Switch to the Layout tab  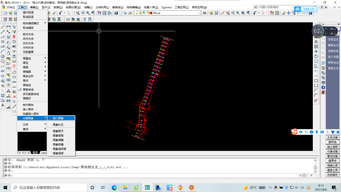click(44, 153)
